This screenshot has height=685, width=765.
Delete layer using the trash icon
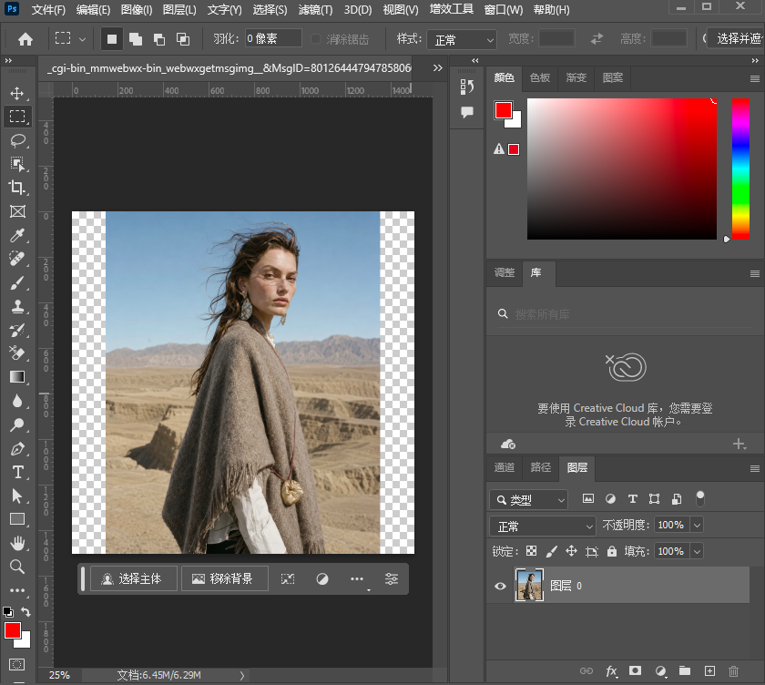pyautogui.click(x=733, y=670)
